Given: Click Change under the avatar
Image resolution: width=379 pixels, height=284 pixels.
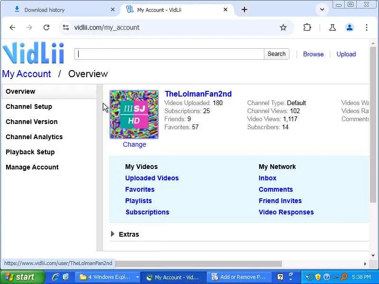Looking at the screenshot, I should click(135, 144).
